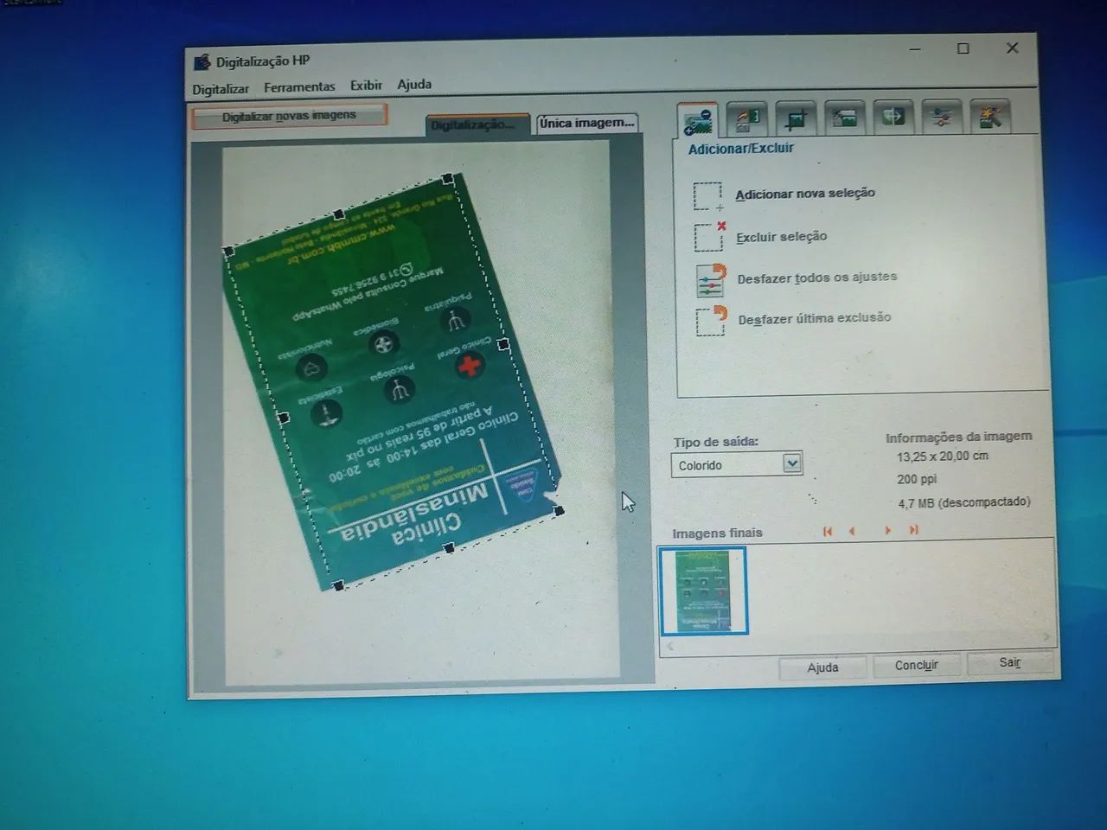Click the Desfazer última exclusão icon
Viewport: 1107px width, 830px height.
[711, 320]
